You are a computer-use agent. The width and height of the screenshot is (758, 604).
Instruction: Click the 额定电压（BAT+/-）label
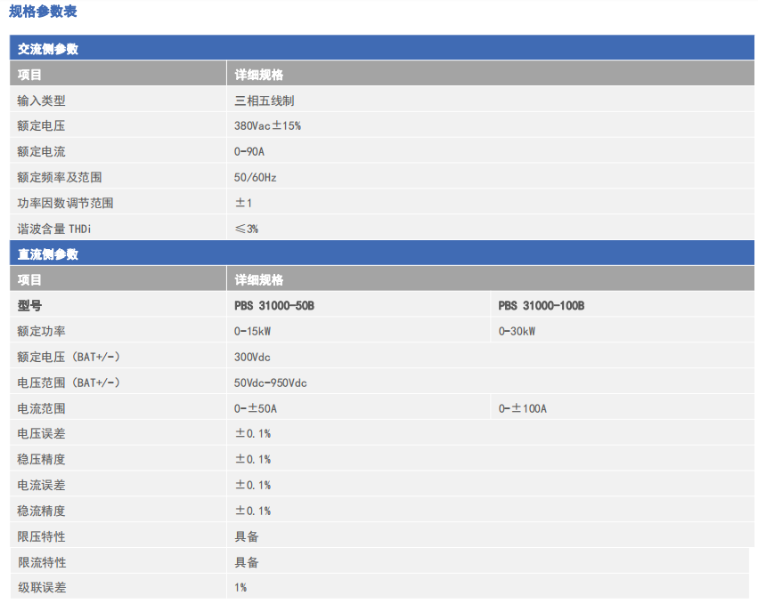(69, 357)
